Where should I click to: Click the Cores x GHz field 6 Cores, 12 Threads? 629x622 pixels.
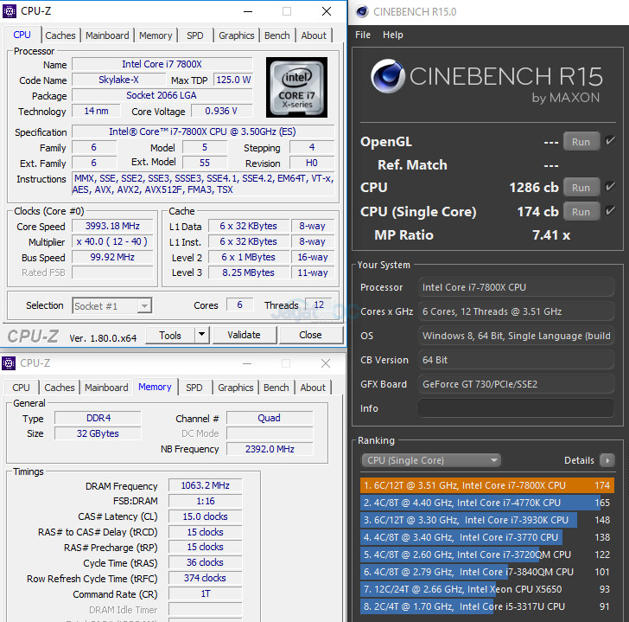click(516, 311)
